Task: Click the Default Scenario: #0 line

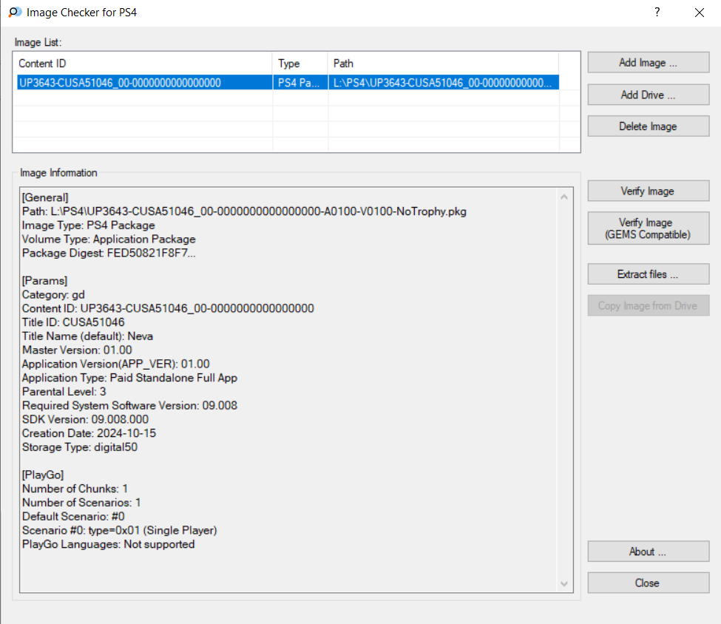Action: (x=73, y=516)
